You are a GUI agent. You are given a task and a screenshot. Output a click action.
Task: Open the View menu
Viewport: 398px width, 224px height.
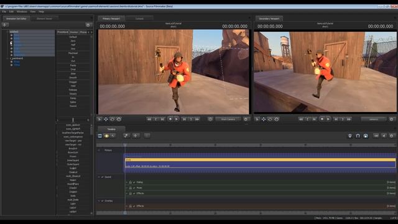[x=33, y=12]
